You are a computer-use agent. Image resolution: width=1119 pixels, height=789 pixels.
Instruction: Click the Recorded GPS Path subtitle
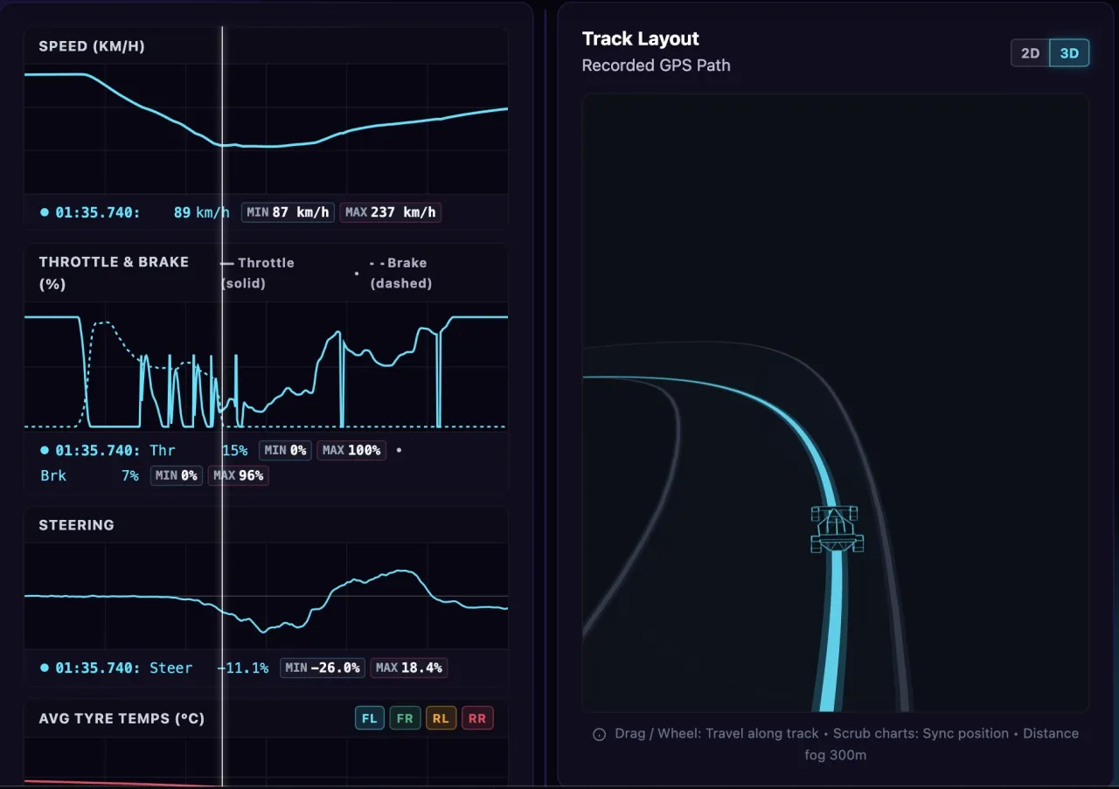tap(657, 66)
